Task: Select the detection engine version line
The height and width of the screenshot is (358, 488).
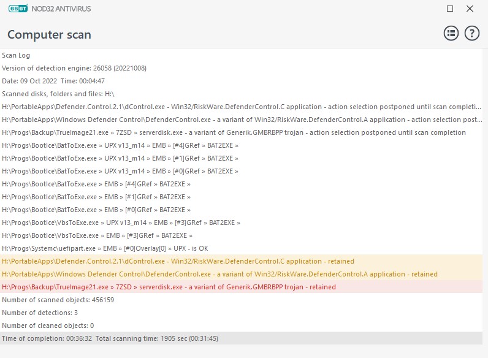Action: [74, 68]
